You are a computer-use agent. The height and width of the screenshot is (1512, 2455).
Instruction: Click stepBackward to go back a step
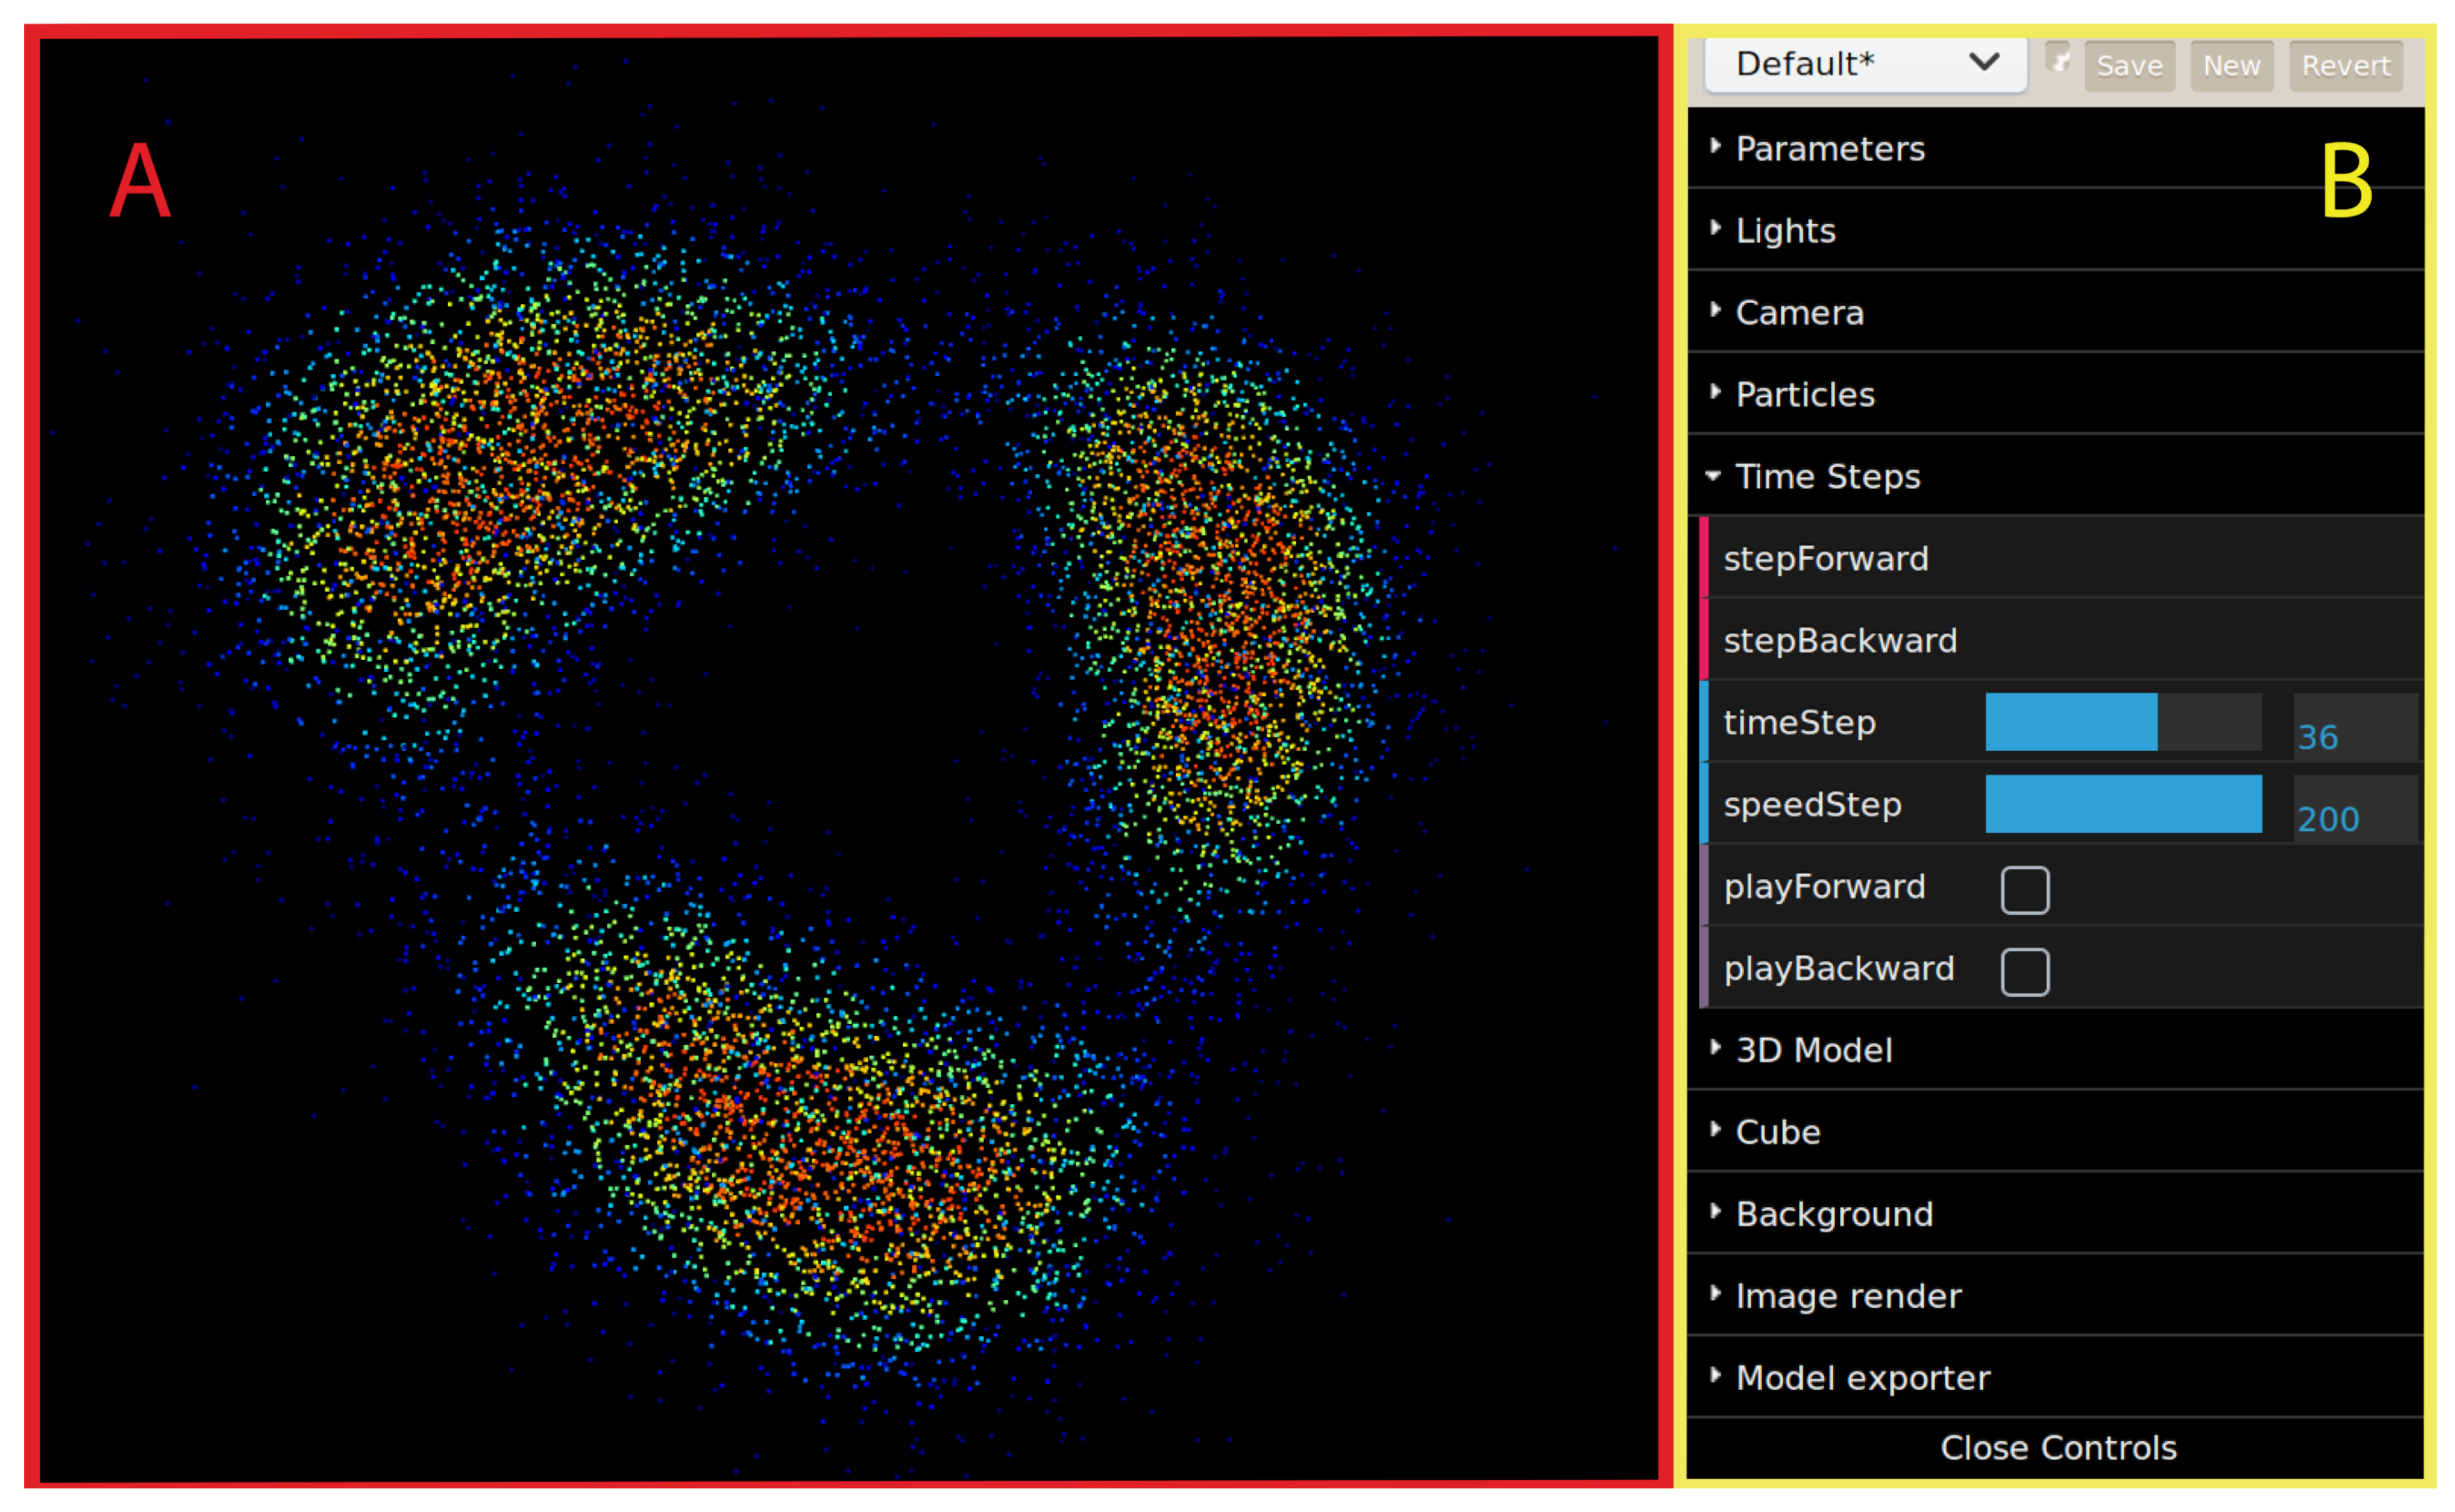click(x=1839, y=640)
